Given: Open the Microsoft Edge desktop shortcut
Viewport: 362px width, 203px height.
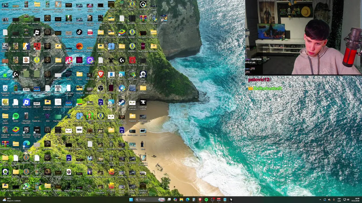Looking at the screenshot, I should (26, 146).
